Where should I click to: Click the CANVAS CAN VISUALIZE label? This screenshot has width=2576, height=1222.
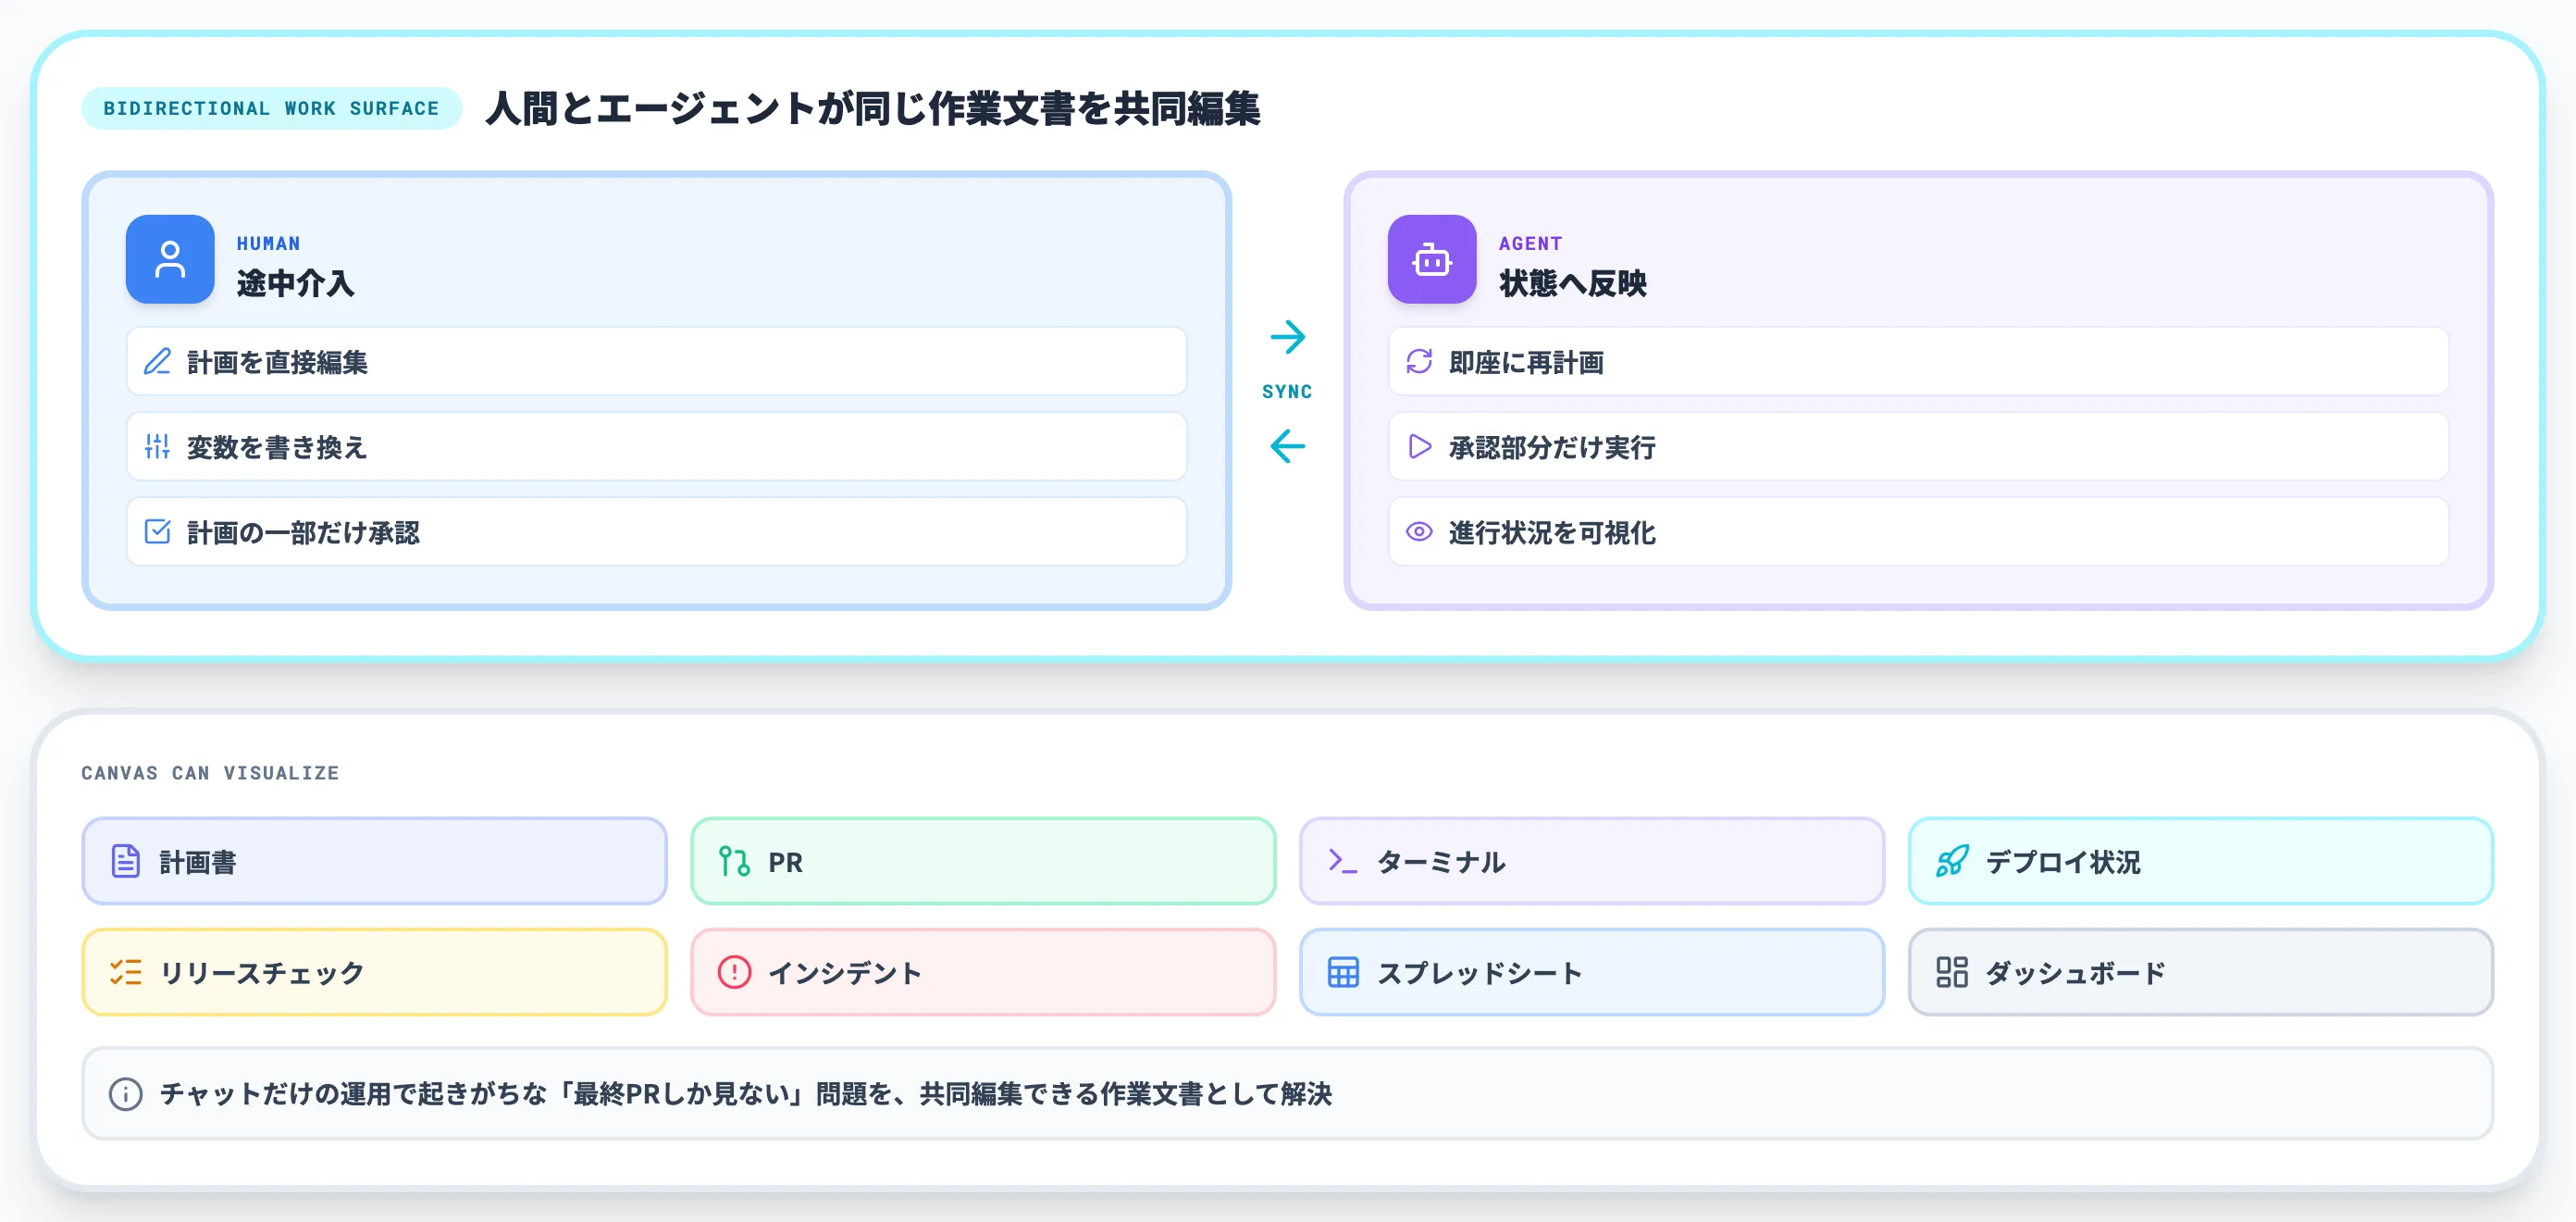[x=210, y=773]
